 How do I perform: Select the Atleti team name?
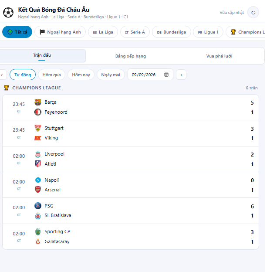(x=50, y=164)
